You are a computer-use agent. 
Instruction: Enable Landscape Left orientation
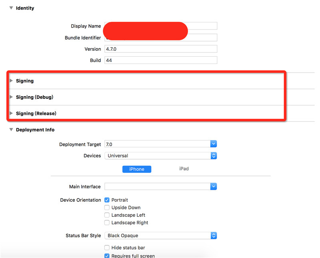(107, 215)
